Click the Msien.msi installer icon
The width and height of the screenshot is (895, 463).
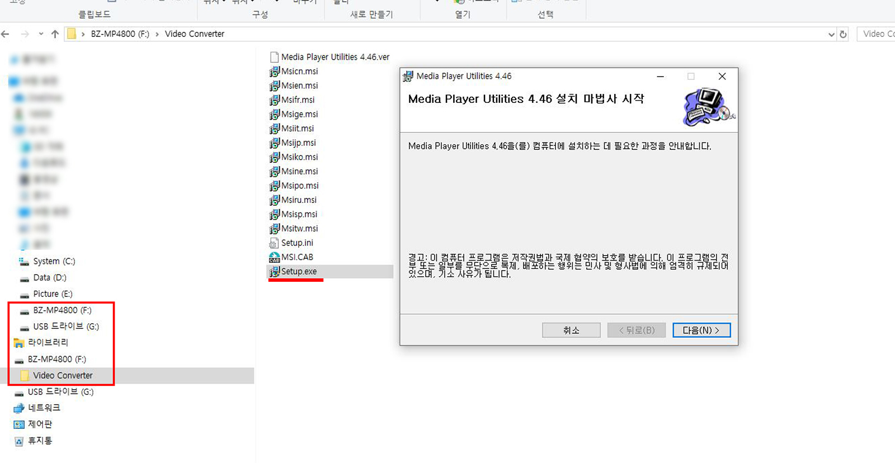point(274,86)
